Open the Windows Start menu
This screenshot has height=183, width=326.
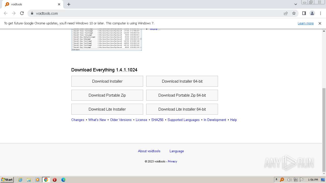pos(7,180)
